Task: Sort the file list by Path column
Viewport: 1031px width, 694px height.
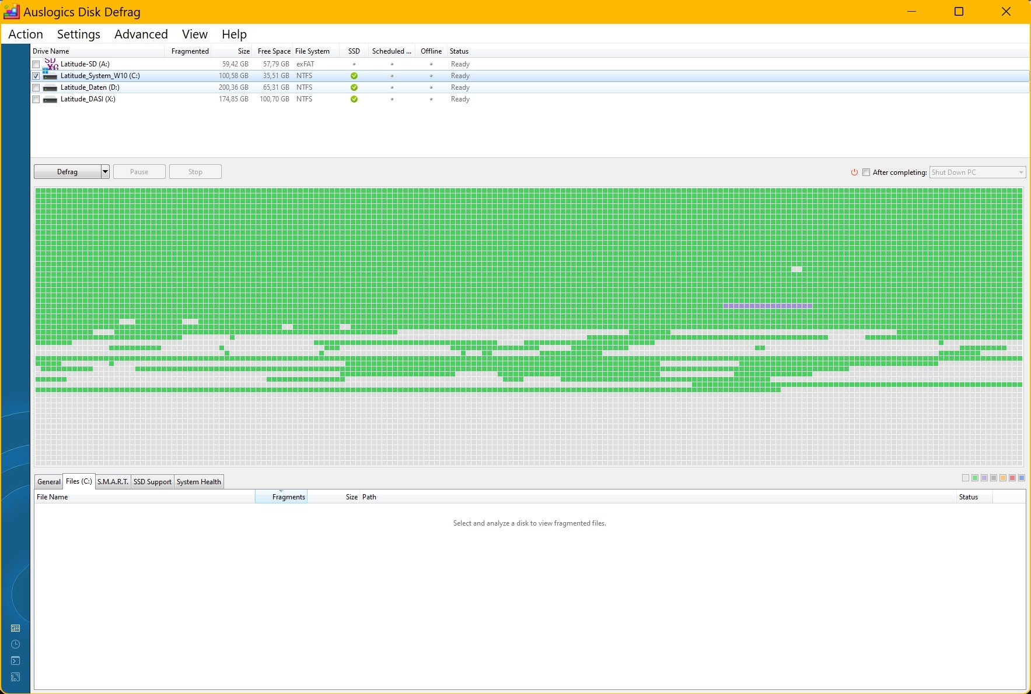Action: (x=658, y=497)
